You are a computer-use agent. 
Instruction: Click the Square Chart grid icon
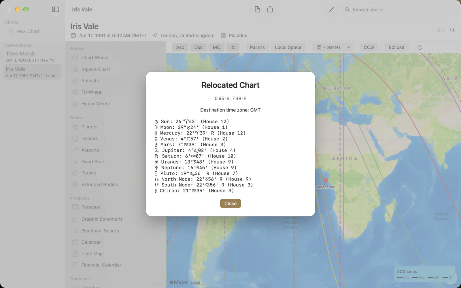point(75,69)
